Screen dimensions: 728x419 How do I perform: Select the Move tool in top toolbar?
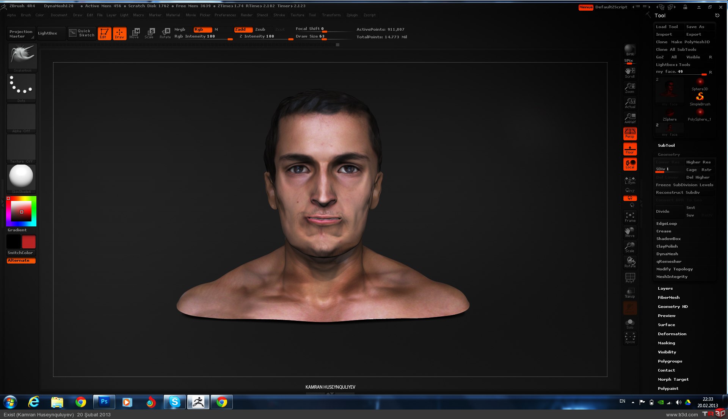(x=134, y=33)
